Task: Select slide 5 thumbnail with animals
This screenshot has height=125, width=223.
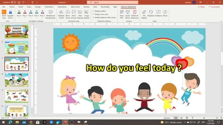Action: click(x=17, y=96)
